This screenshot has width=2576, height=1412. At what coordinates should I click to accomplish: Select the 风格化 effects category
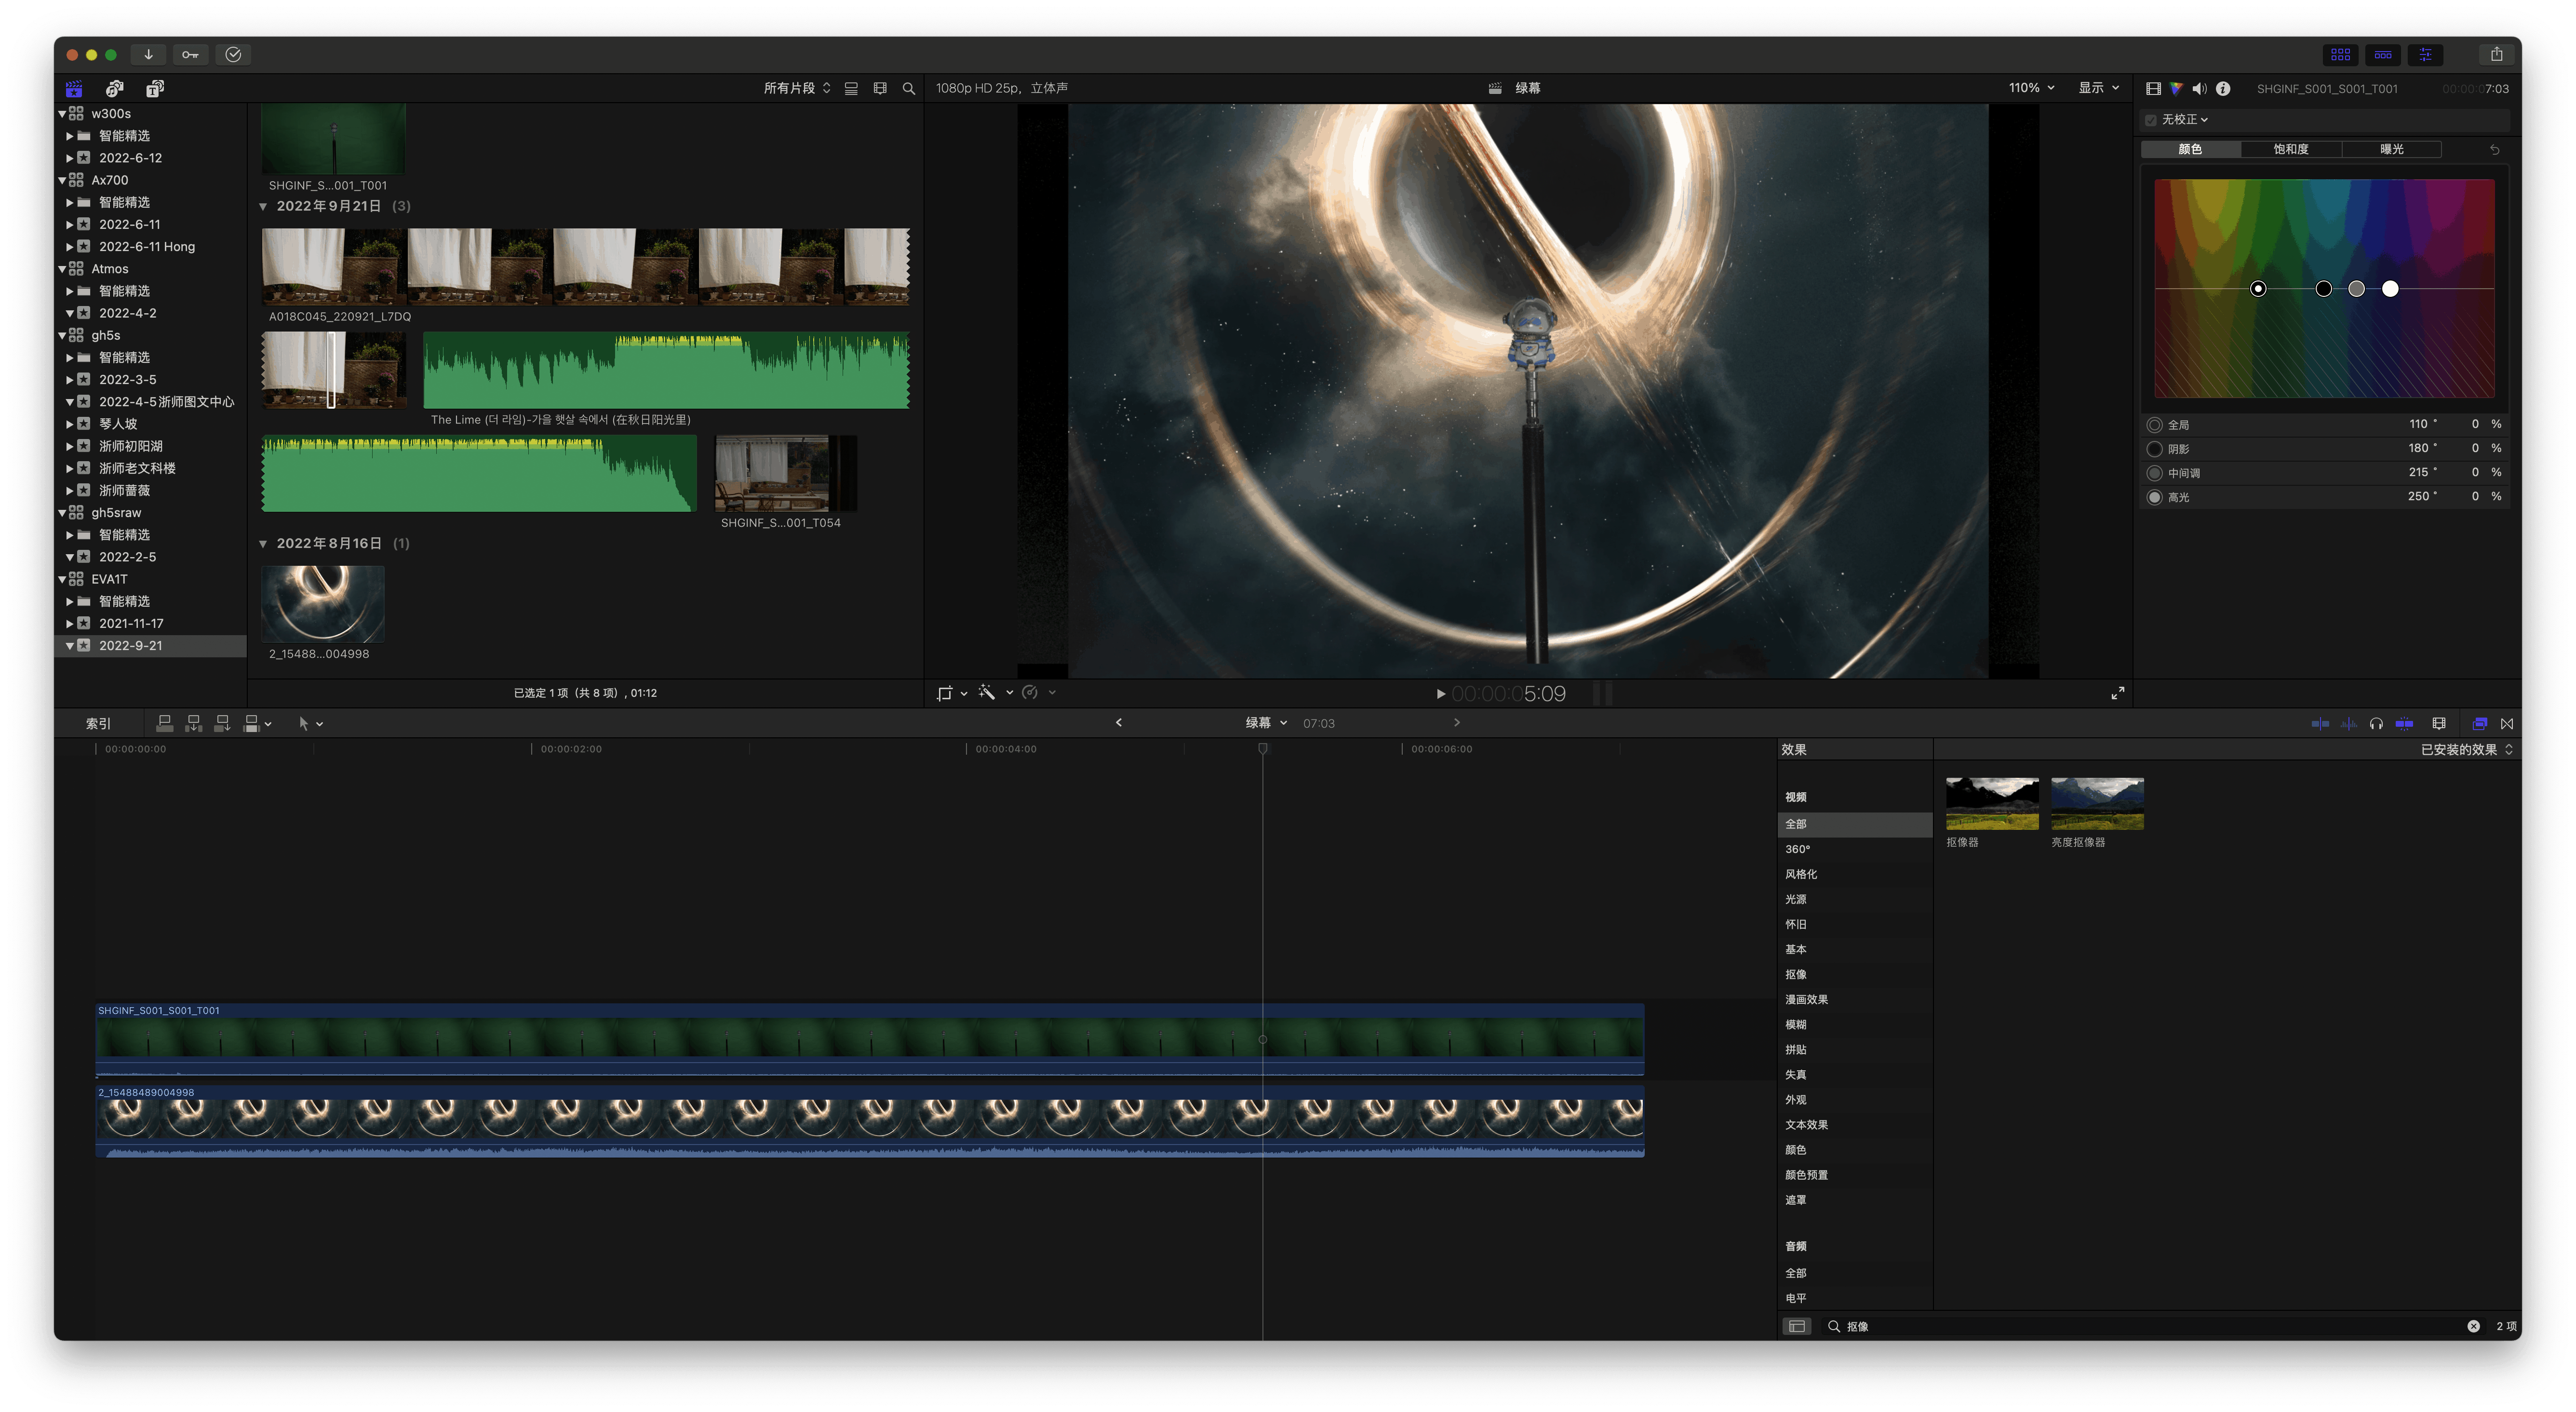pos(1801,874)
